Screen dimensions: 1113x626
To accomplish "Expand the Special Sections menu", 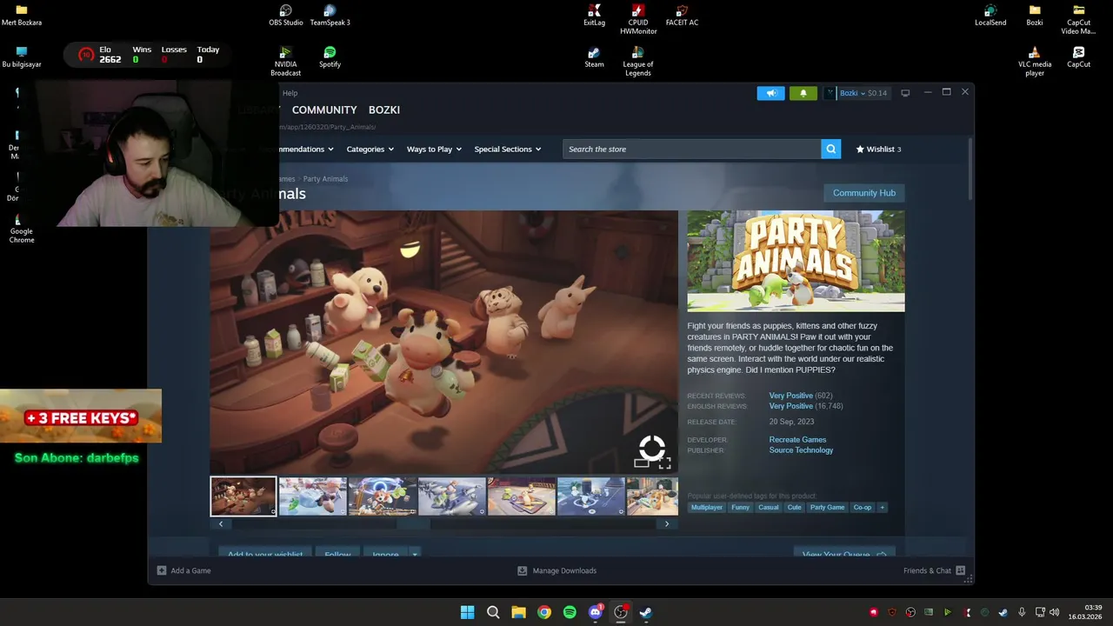I will 508,149.
